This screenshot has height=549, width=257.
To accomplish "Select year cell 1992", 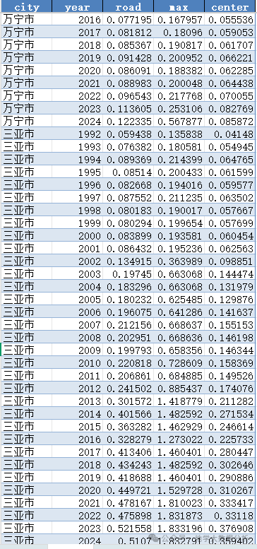I will (x=77, y=134).
